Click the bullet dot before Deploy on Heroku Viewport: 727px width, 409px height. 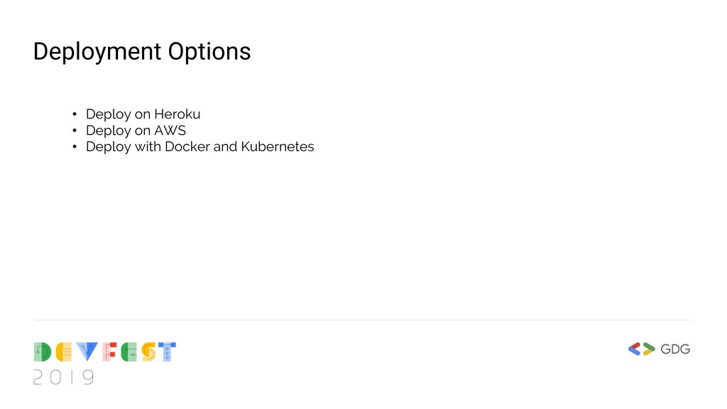(75, 114)
